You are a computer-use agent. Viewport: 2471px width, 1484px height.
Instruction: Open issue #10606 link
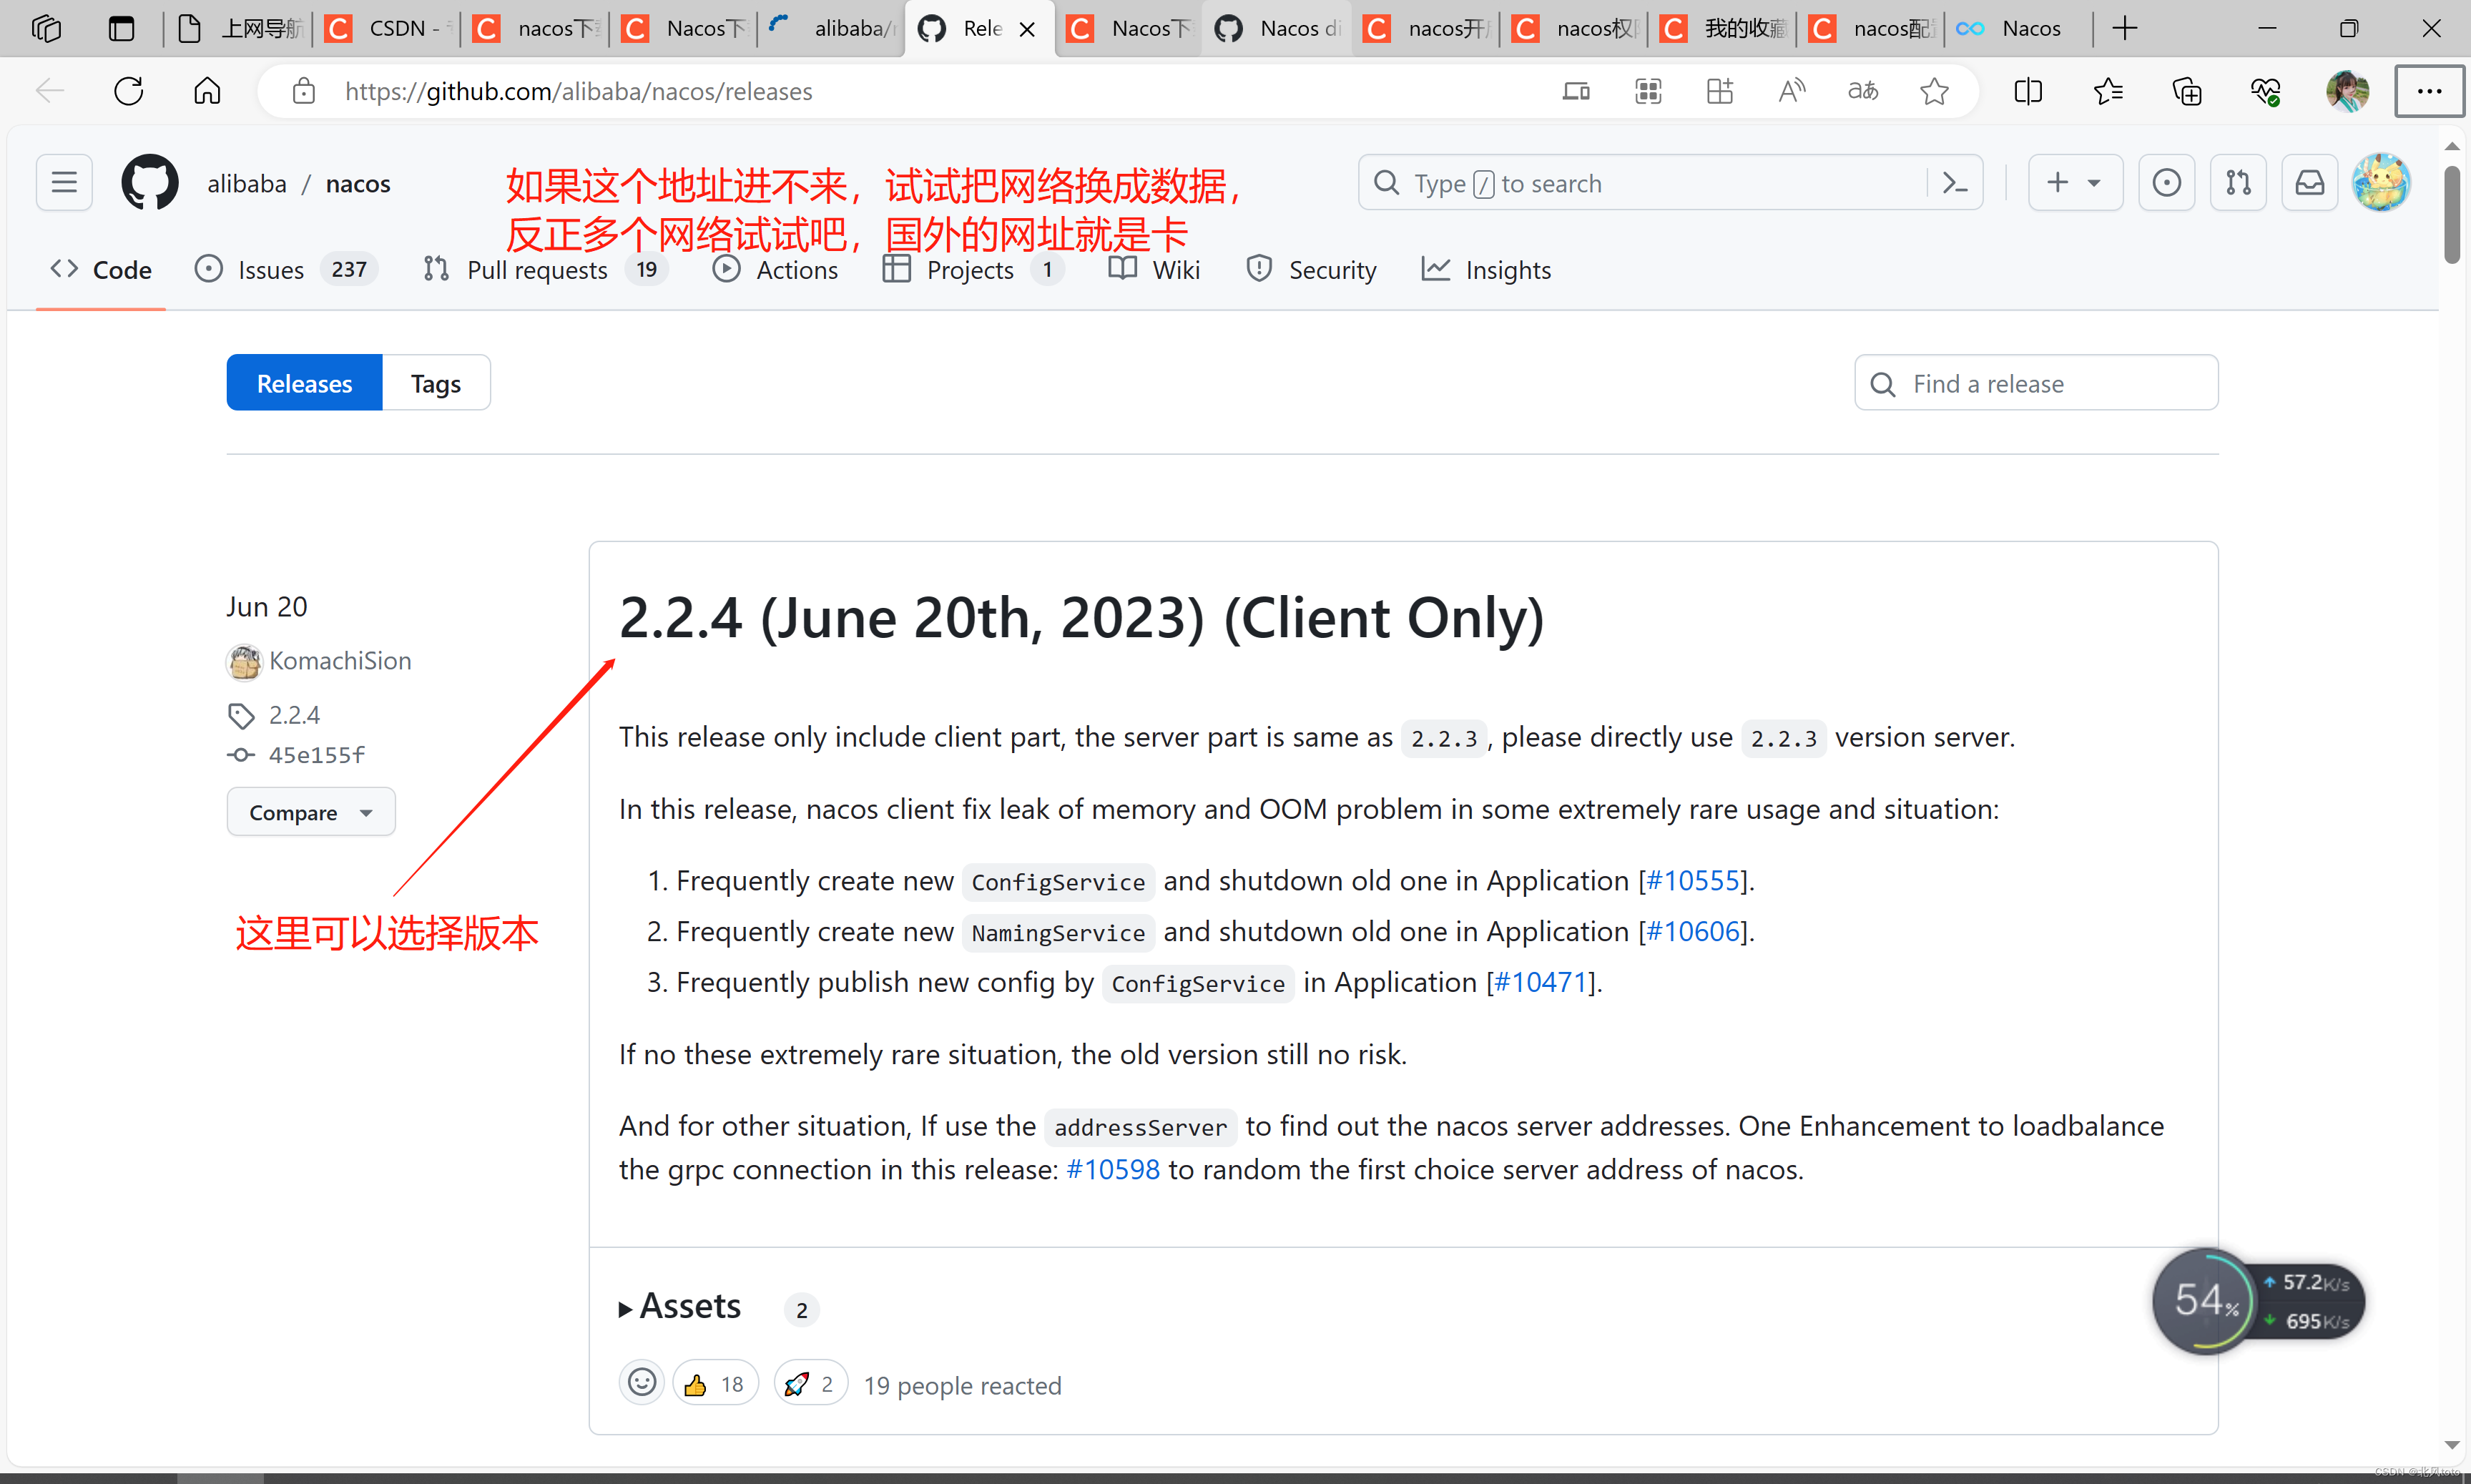1692,931
